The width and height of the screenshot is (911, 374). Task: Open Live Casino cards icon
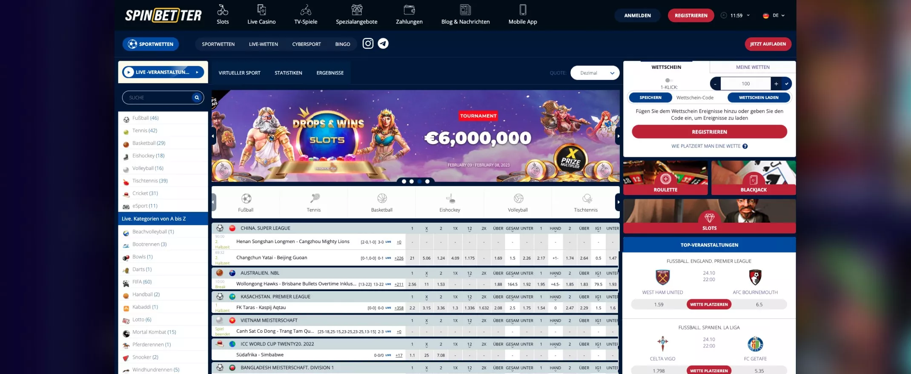pos(261,9)
